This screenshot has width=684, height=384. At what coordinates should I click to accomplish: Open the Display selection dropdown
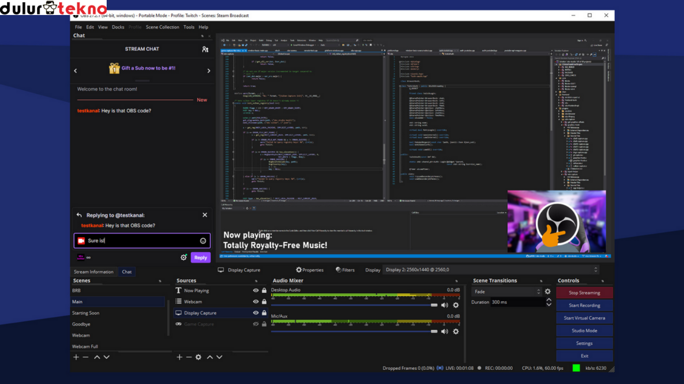(491, 270)
